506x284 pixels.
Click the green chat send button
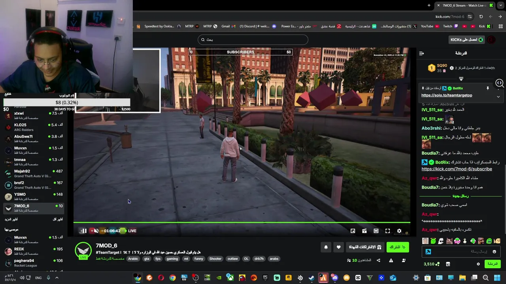(x=493, y=264)
